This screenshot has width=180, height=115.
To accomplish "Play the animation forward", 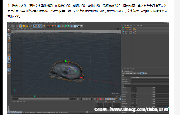I will pyautogui.click(x=86, y=99).
